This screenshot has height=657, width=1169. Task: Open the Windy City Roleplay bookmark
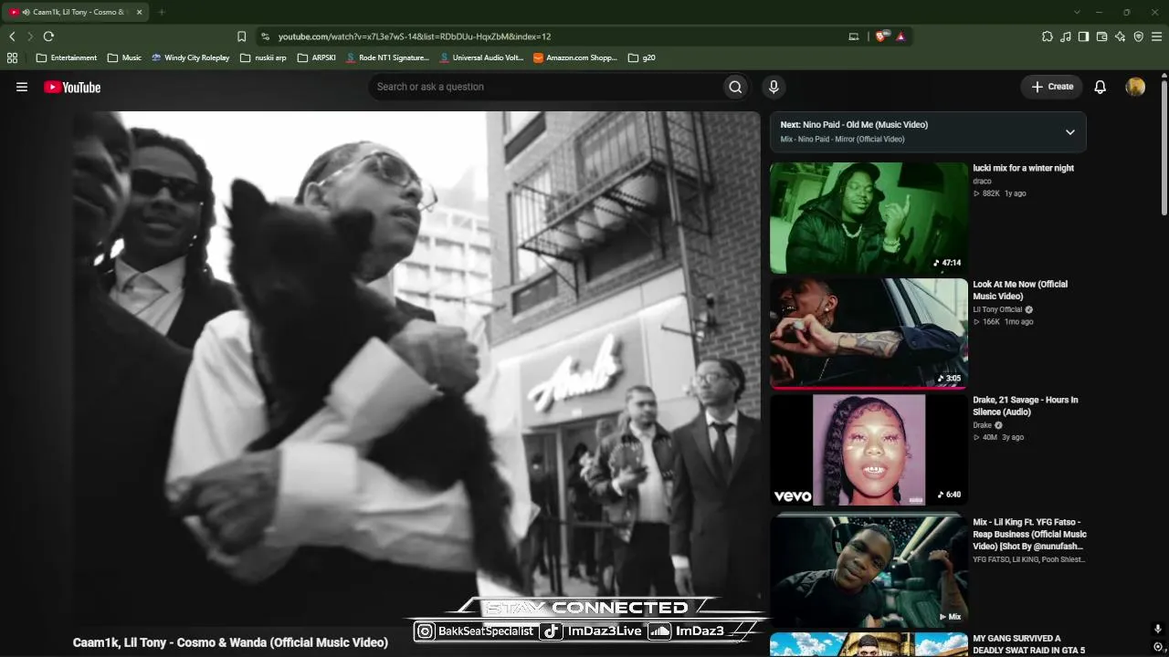click(x=191, y=57)
